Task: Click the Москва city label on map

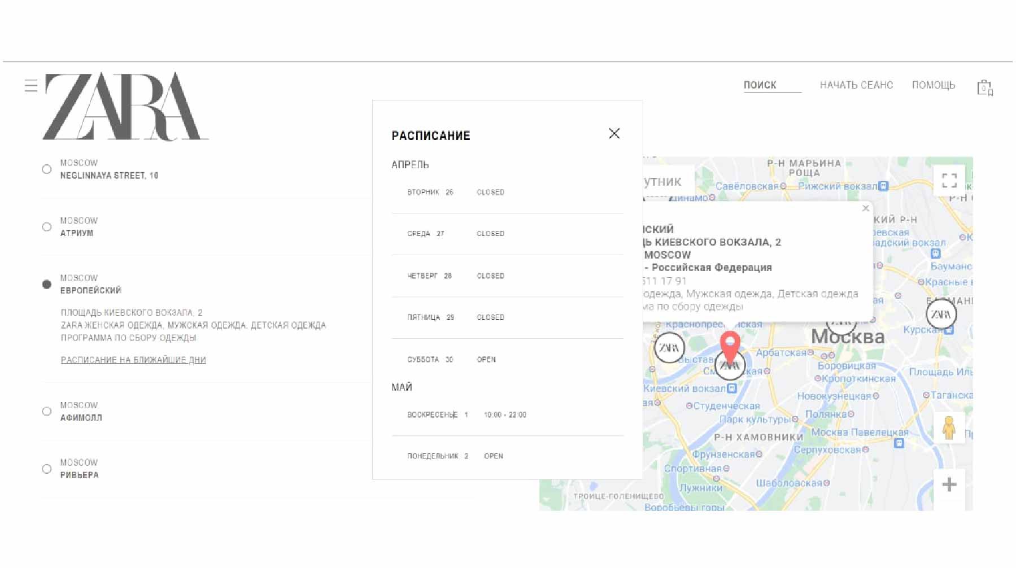Action: pyautogui.click(x=848, y=337)
